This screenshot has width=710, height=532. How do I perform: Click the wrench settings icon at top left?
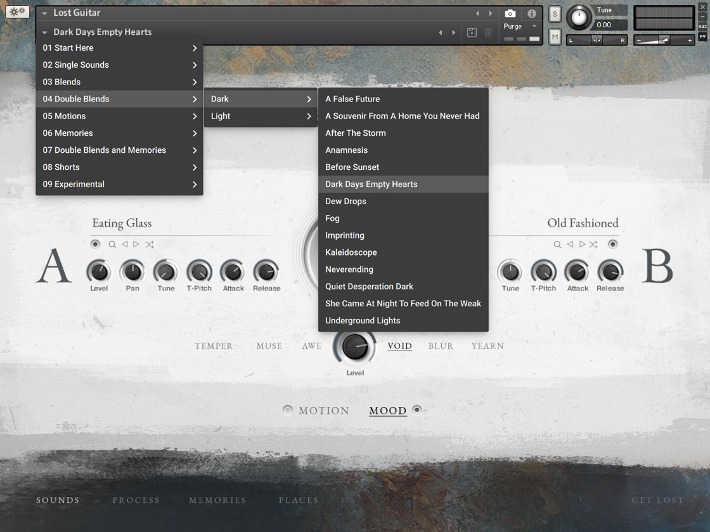tap(18, 11)
